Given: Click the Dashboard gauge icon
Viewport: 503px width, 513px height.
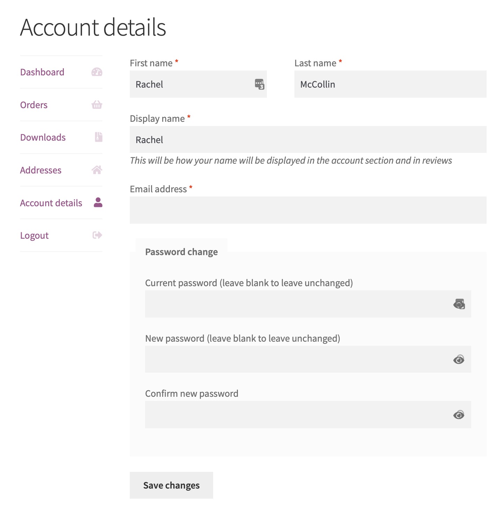Looking at the screenshot, I should coord(97,72).
